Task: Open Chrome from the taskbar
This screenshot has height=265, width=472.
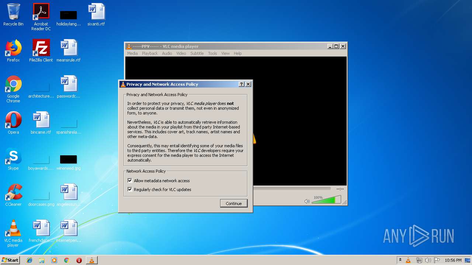Action: point(67,260)
